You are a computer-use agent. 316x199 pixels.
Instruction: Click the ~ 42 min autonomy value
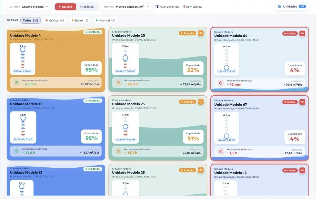click(x=234, y=85)
